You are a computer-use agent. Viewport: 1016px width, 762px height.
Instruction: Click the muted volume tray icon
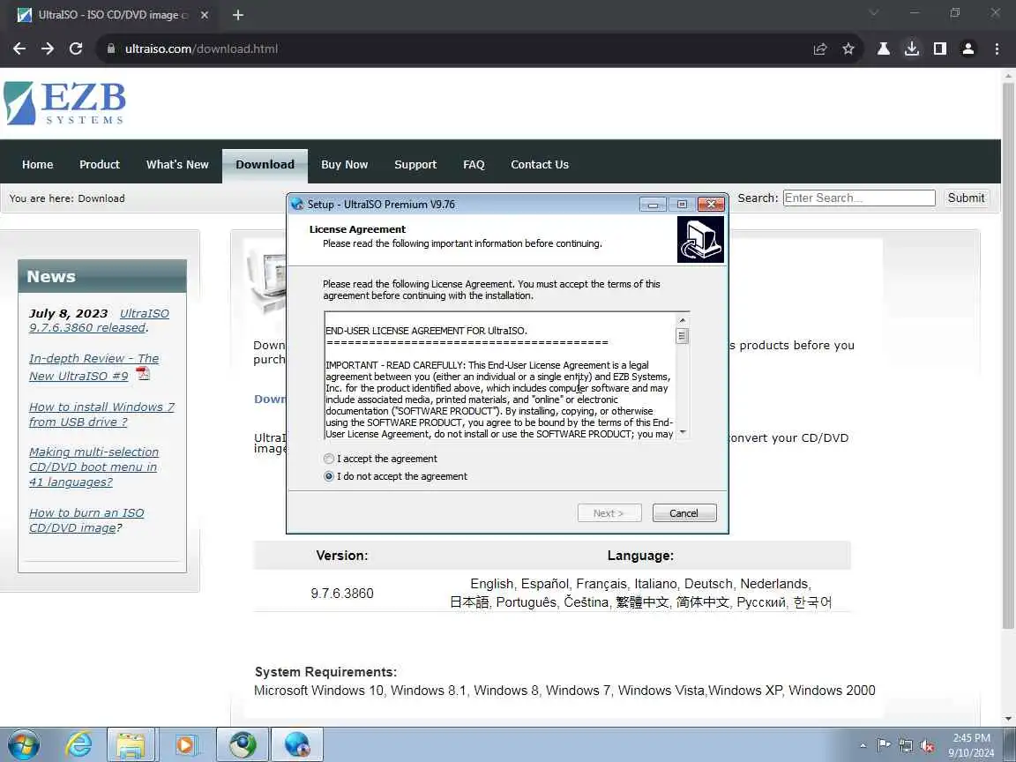coord(927,746)
